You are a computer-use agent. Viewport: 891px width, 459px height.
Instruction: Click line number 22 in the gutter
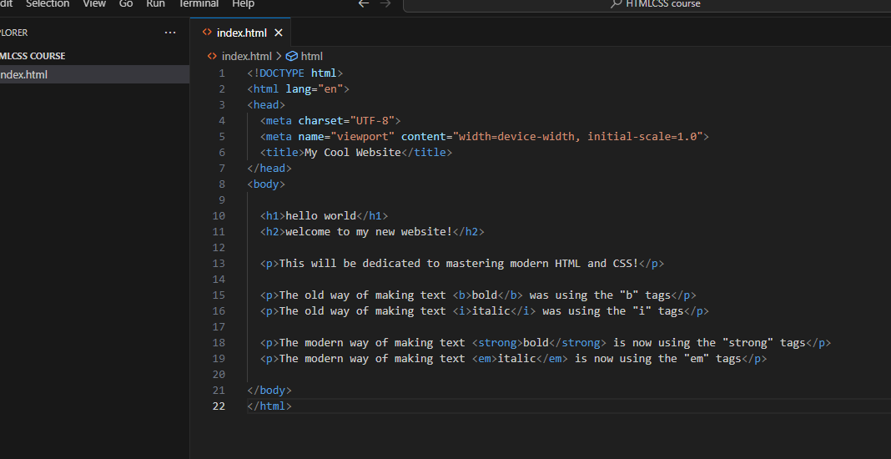pos(219,406)
